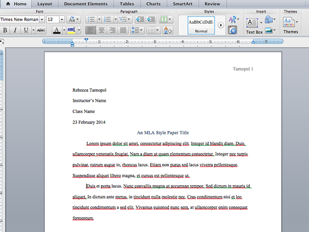309x232 pixels.
Task: Click the right indent ruler marker
Action: pyautogui.click(x=253, y=42)
